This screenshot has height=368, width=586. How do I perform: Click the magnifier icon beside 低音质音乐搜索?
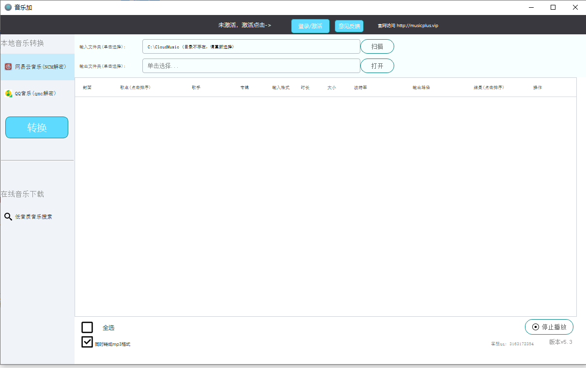8,216
